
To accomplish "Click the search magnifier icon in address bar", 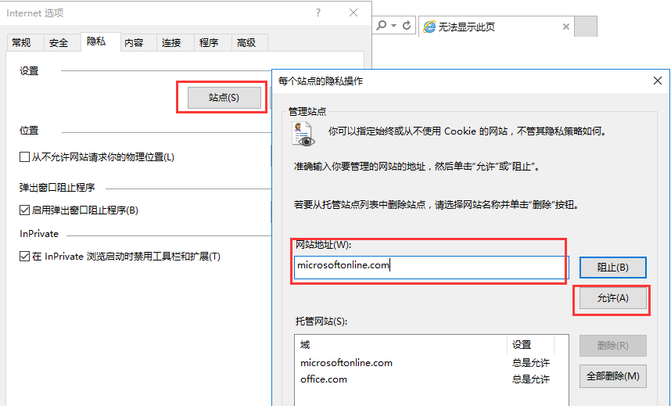I will pyautogui.click(x=382, y=26).
